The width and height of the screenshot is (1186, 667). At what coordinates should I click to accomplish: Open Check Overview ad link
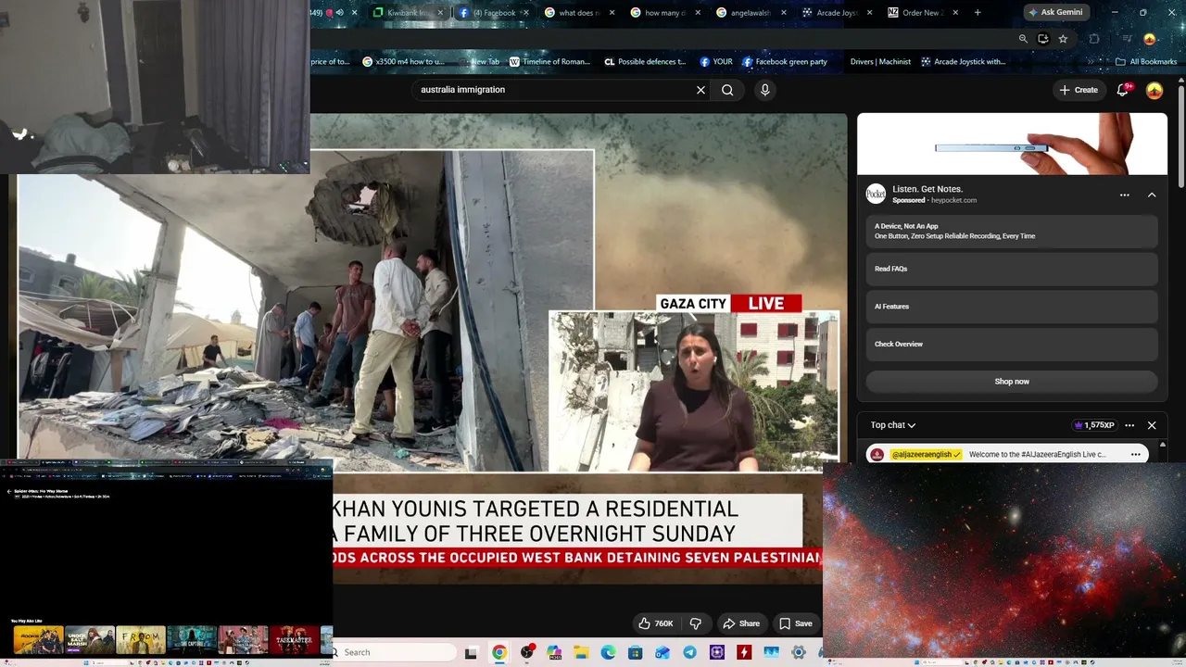pos(1012,344)
